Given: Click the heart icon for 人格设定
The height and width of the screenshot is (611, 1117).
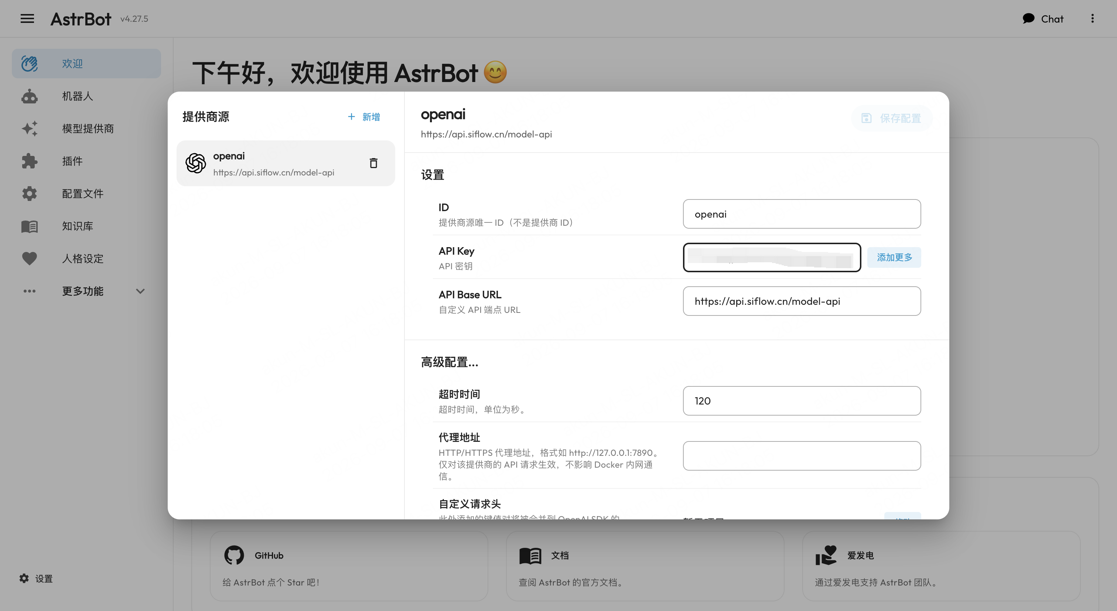Looking at the screenshot, I should tap(30, 259).
